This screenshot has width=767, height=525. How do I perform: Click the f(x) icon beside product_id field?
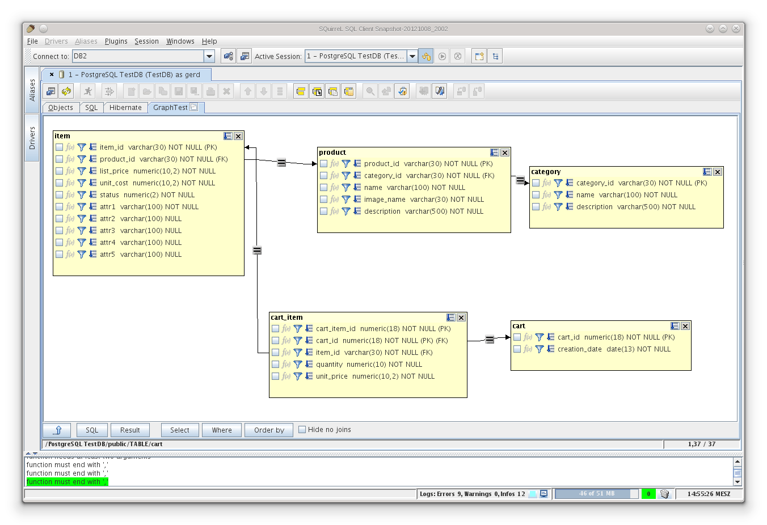[x=333, y=163]
